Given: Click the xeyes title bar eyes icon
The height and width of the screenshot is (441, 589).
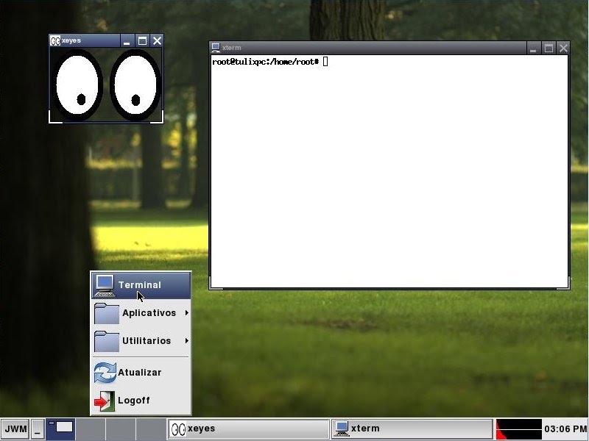Looking at the screenshot, I should pyautogui.click(x=55, y=40).
